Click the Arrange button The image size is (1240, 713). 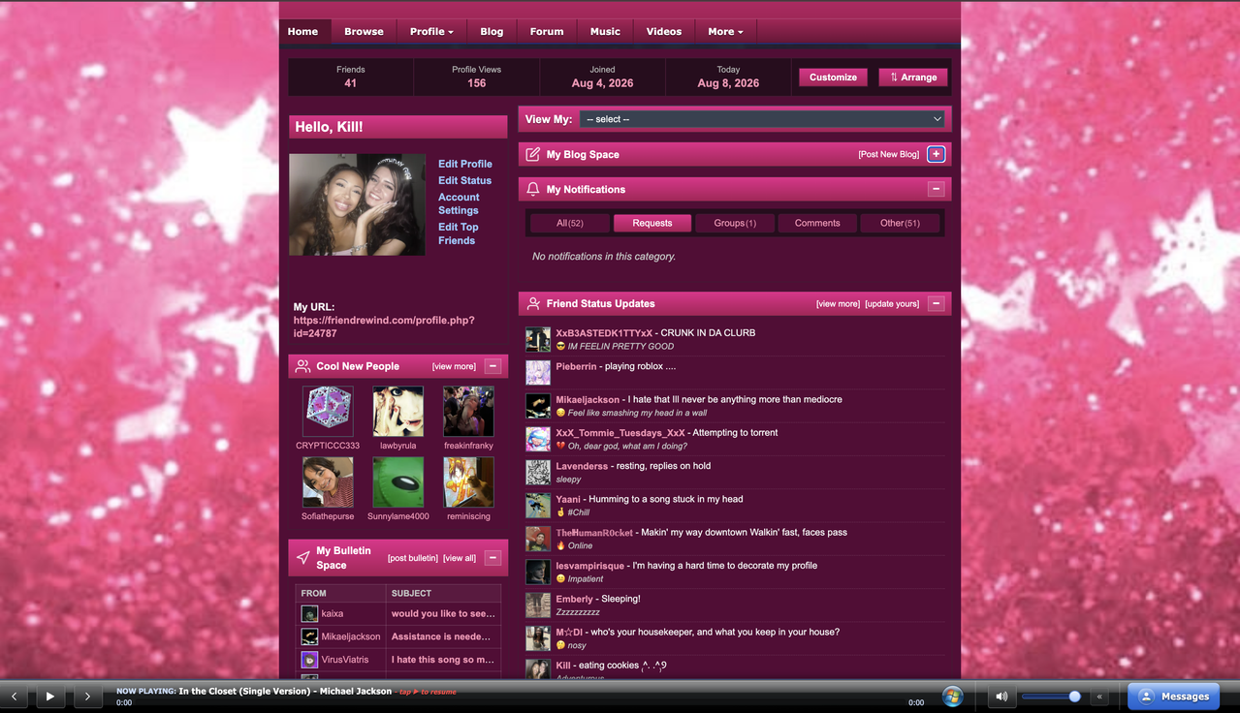(913, 77)
